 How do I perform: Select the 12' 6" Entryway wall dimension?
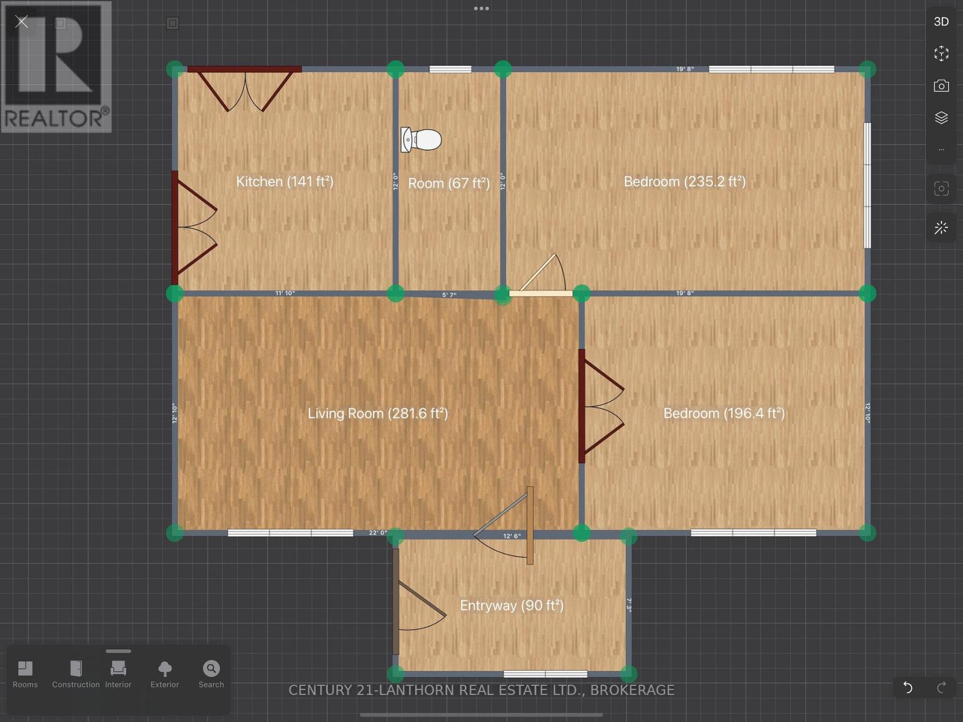(512, 536)
